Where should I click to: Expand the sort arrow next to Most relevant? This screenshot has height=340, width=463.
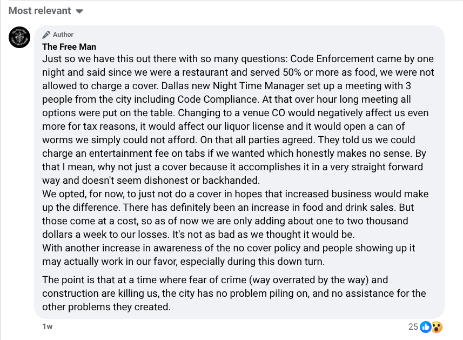79,11
